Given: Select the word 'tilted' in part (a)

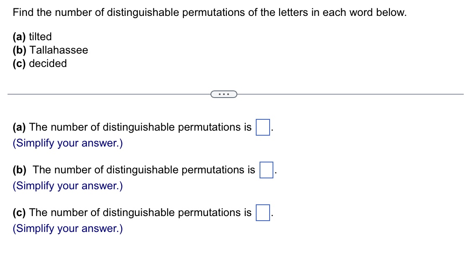Looking at the screenshot, I should (42, 37).
